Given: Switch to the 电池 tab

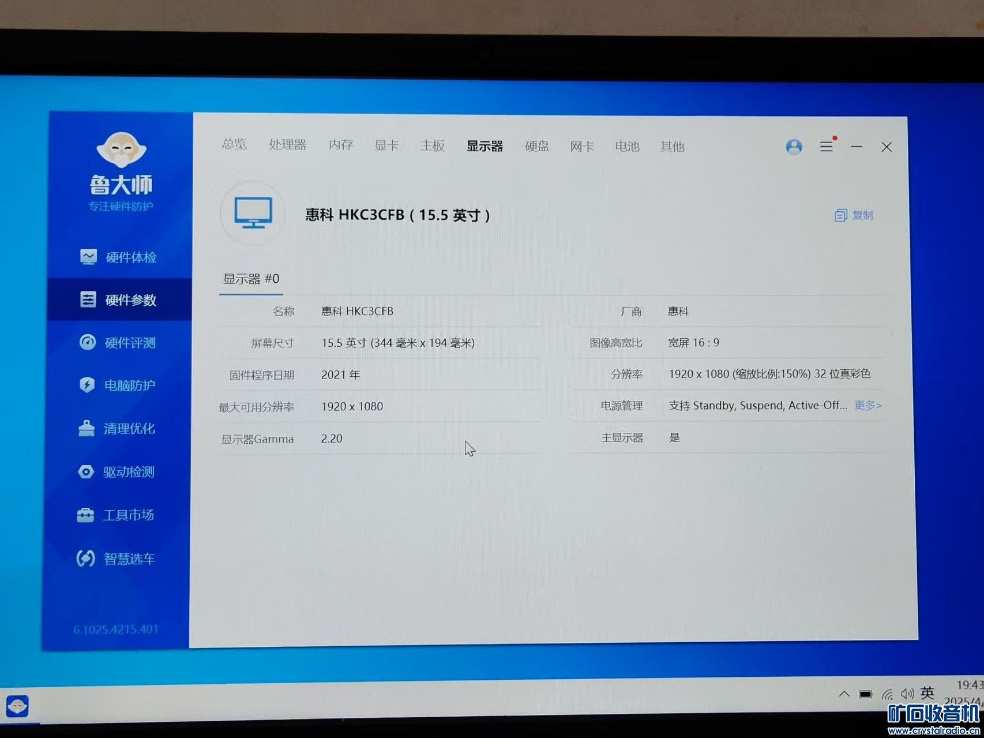Looking at the screenshot, I should 627,147.
